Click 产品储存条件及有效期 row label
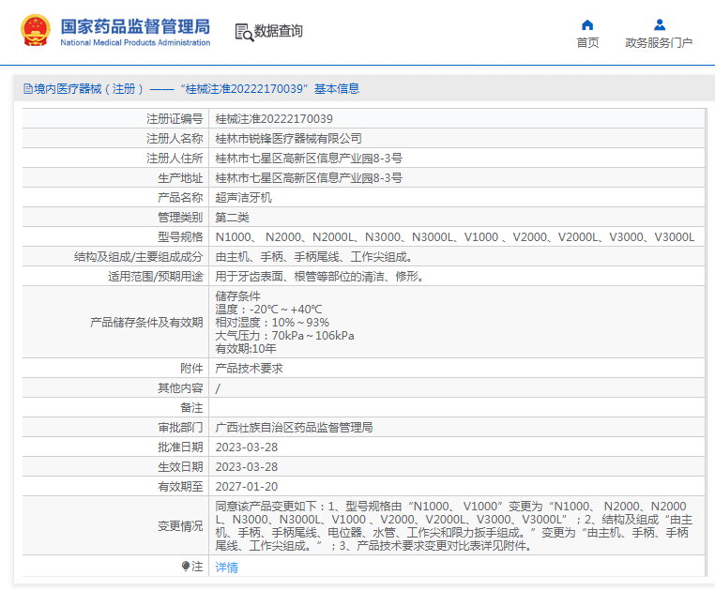 [146, 323]
